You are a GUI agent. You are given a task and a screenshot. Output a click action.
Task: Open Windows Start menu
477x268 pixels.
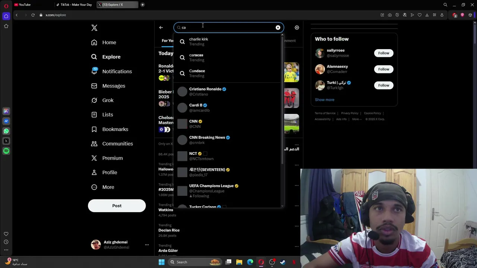pos(161,262)
